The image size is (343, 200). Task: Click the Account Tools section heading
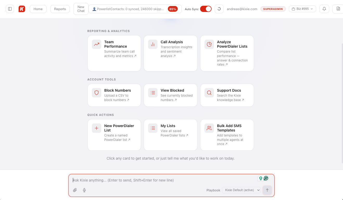(101, 79)
